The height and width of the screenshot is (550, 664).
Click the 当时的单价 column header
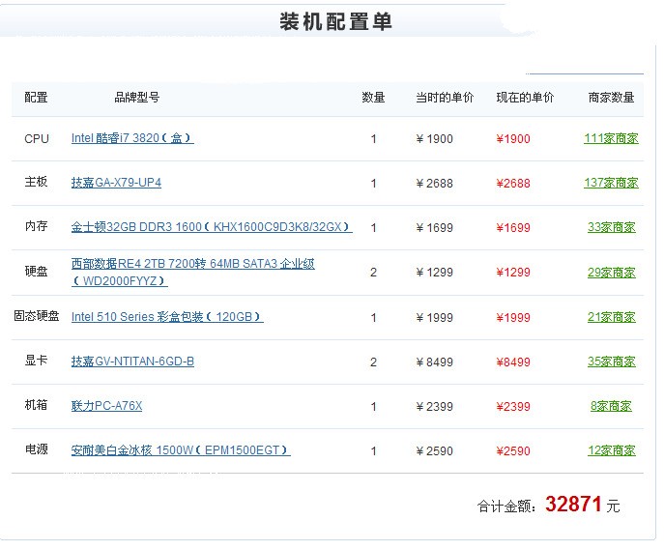445,98
